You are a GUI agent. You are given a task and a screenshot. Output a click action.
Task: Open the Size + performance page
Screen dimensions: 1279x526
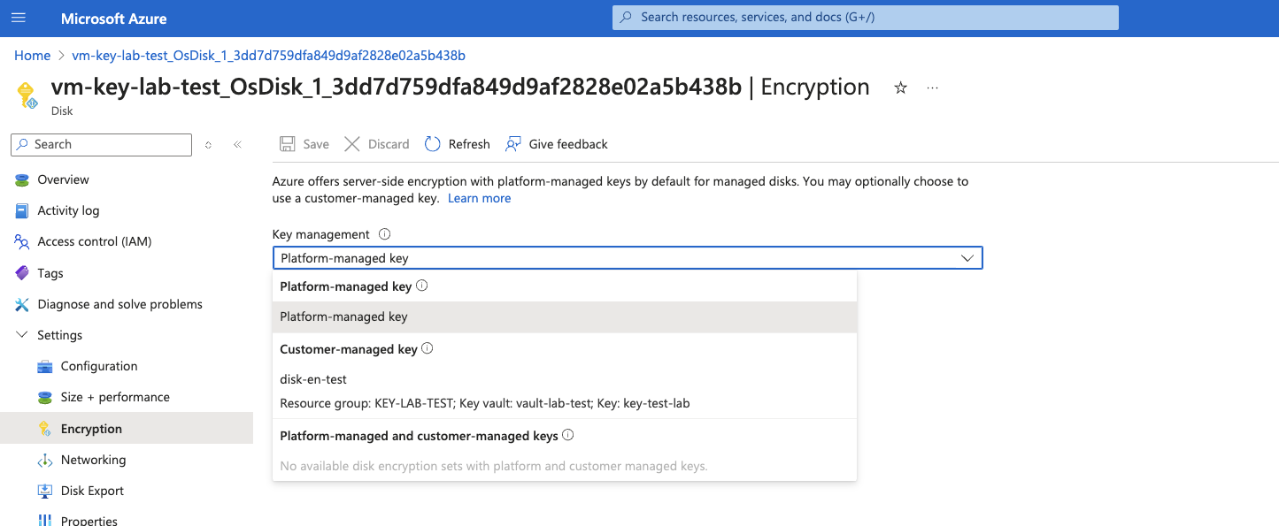point(114,397)
